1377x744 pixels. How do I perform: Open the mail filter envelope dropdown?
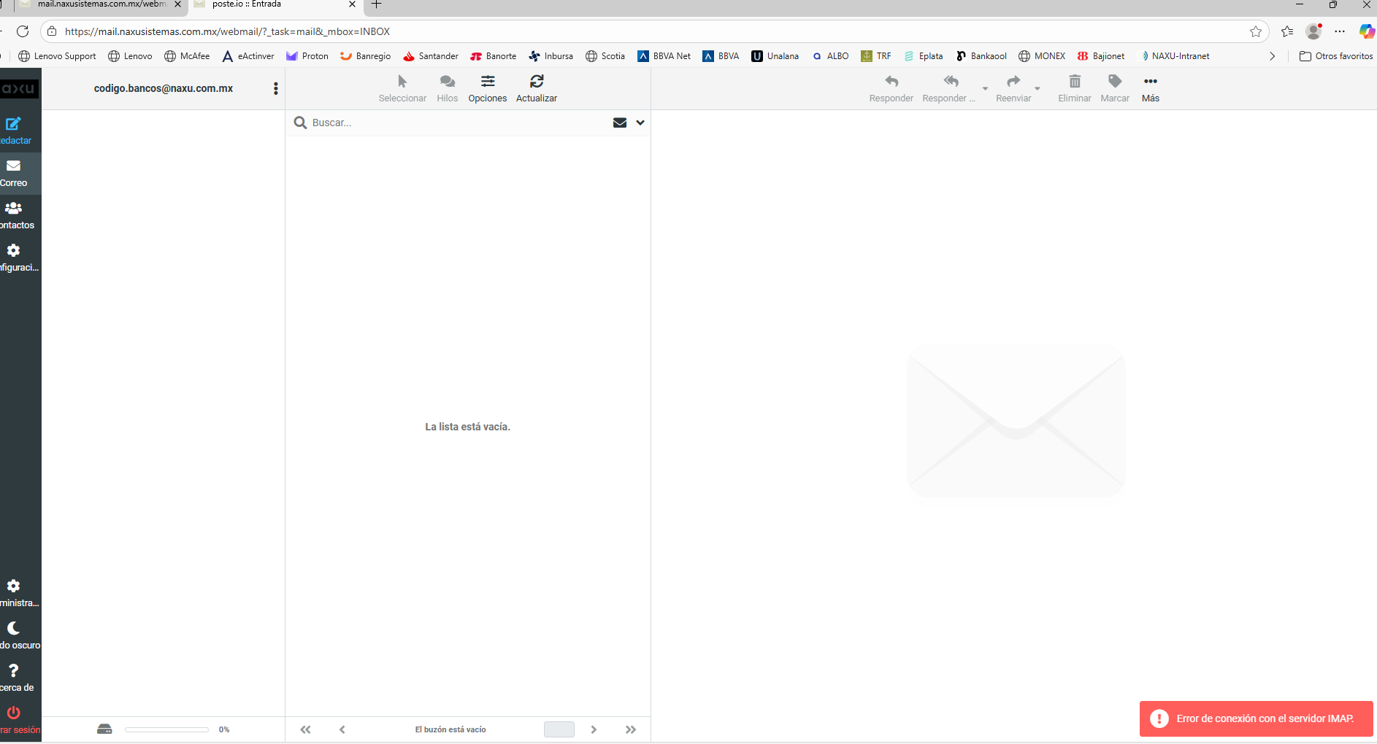coord(620,123)
